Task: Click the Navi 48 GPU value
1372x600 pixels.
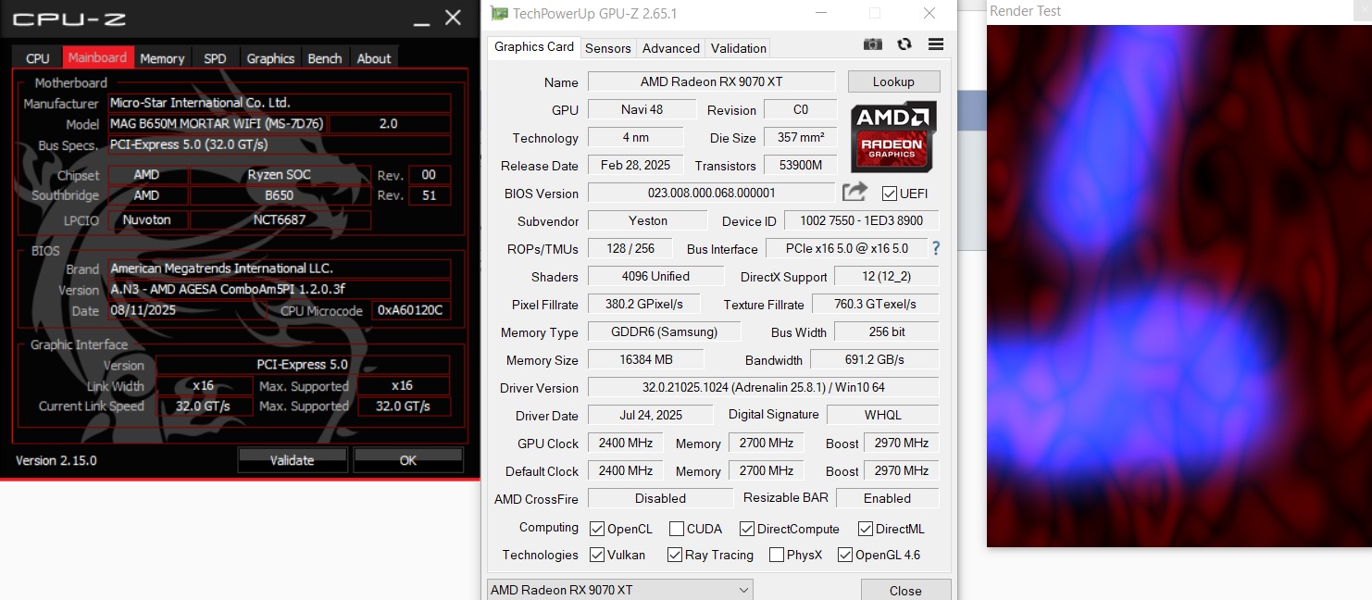Action: pyautogui.click(x=642, y=109)
